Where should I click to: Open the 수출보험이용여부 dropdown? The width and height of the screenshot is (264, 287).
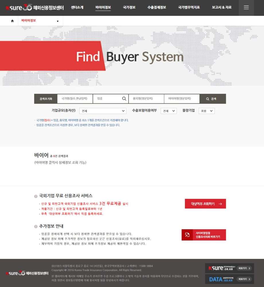pyautogui.click(x=169, y=110)
